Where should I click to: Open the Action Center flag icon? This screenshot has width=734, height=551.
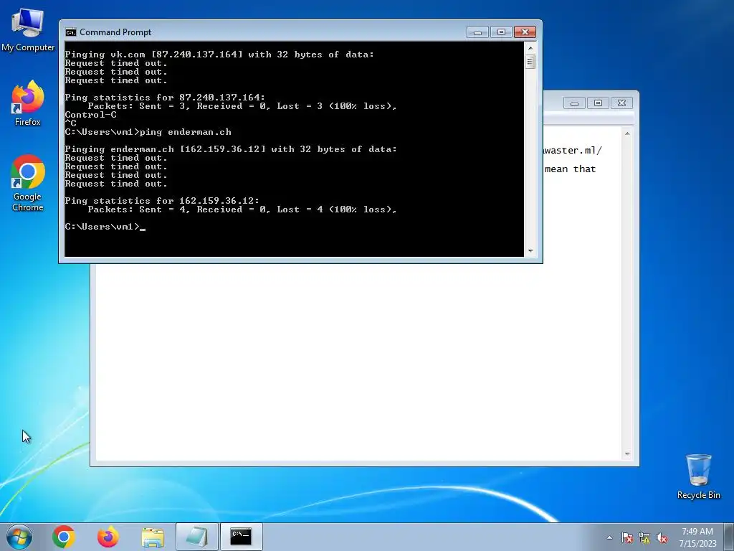pyautogui.click(x=626, y=537)
